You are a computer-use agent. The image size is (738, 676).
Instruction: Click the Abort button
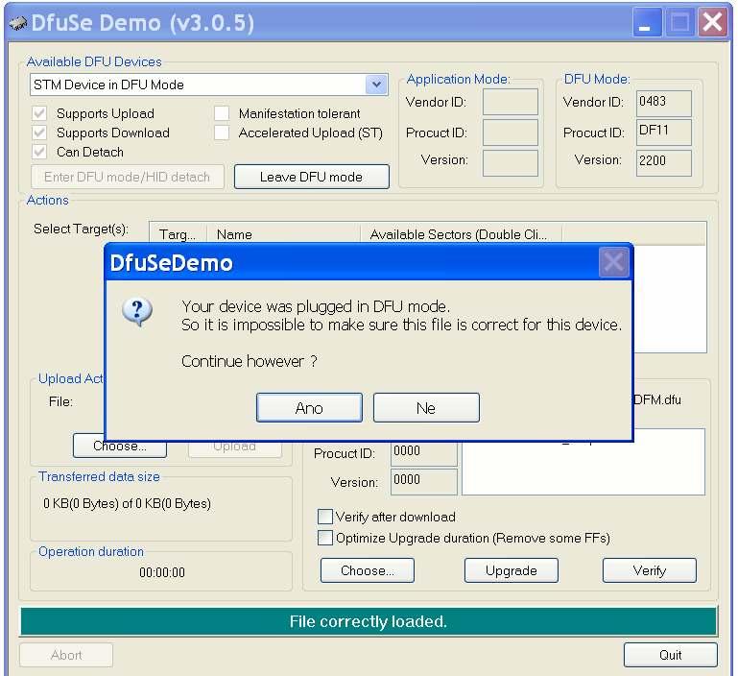tap(66, 655)
